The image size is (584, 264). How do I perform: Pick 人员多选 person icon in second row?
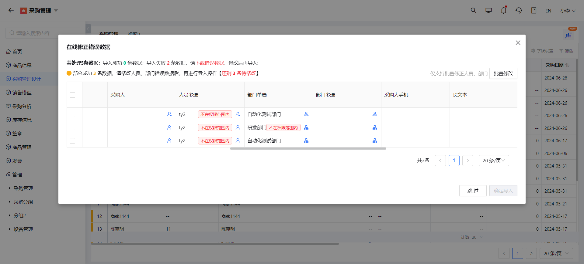[x=238, y=127]
